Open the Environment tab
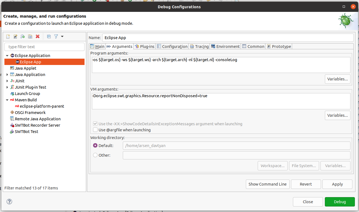 225,47
